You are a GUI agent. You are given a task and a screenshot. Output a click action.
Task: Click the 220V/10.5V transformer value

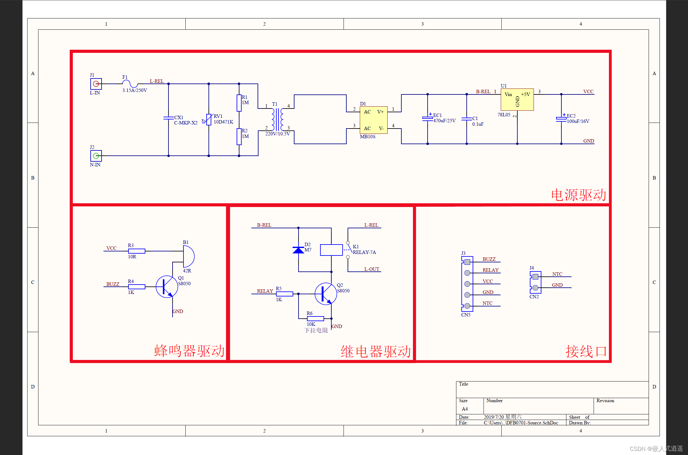(278, 134)
